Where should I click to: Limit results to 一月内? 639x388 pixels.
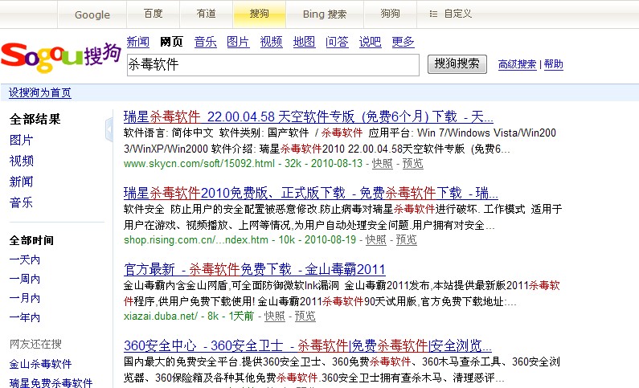tap(25, 298)
